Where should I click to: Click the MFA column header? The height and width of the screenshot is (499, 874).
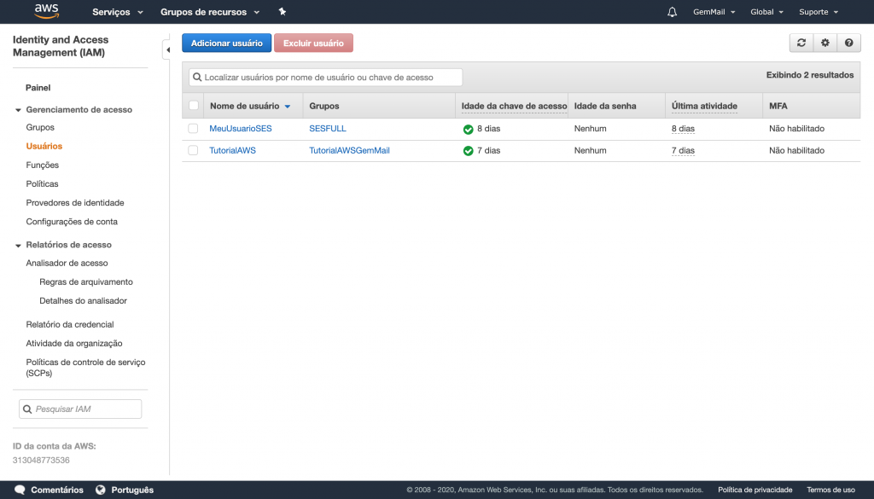pos(778,106)
